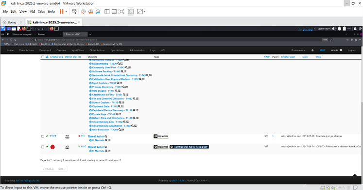The height and width of the screenshot is (190, 363).
Task: Click the next pagination button
Action: pos(62,169)
